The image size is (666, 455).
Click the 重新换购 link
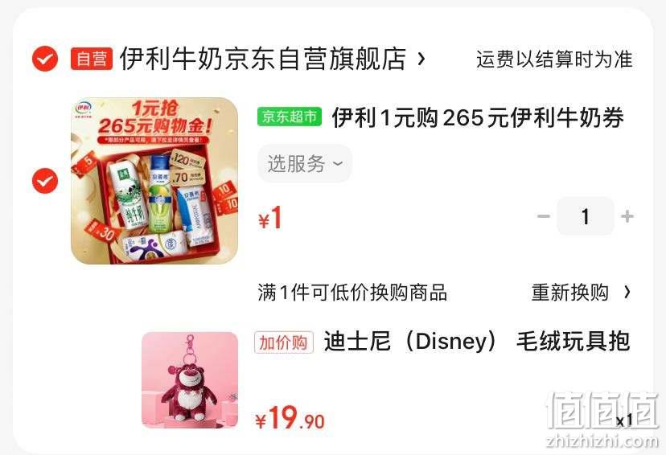(570, 293)
